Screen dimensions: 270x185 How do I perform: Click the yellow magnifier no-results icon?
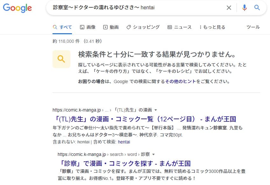[x=61, y=59]
